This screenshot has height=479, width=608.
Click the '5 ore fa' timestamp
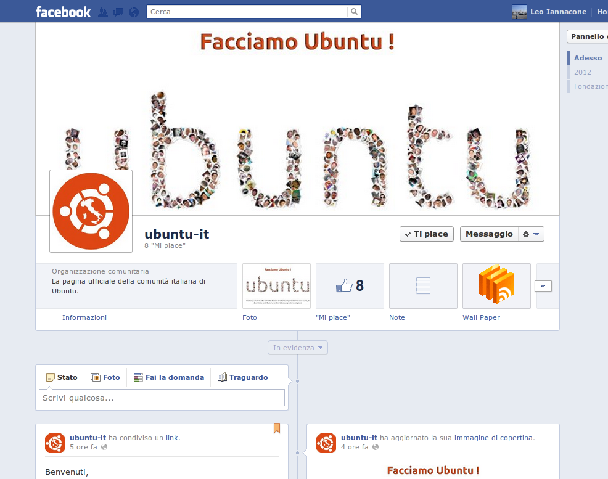click(83, 447)
